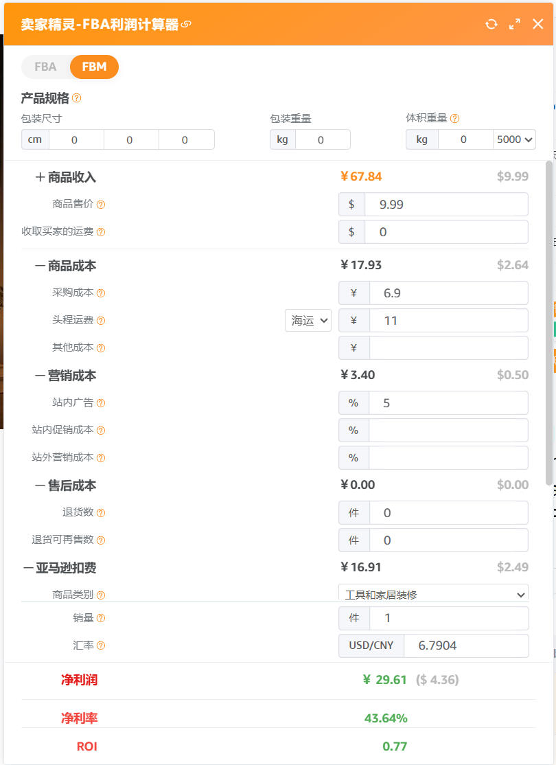556x765 pixels.
Task: Open help icon next to 商品类别
Action: point(100,595)
